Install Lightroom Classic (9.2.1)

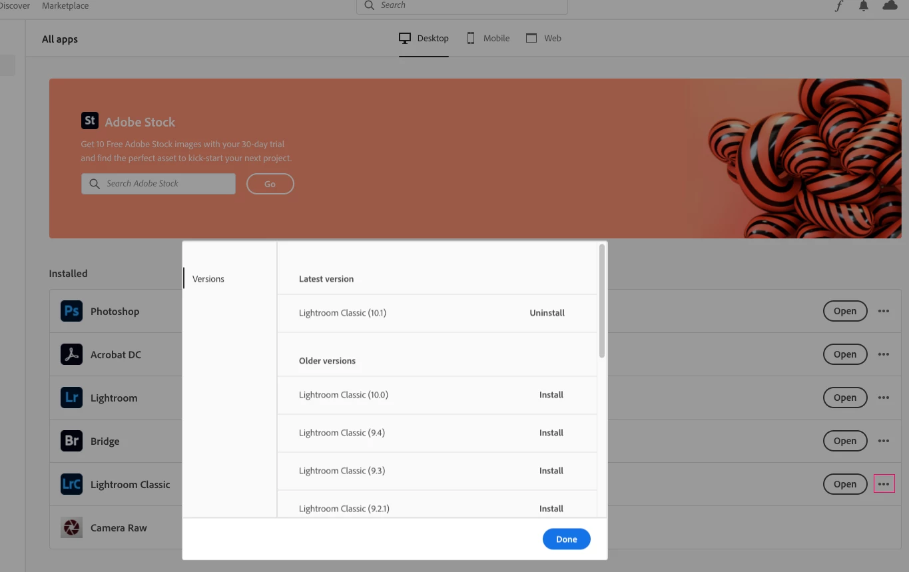click(551, 509)
